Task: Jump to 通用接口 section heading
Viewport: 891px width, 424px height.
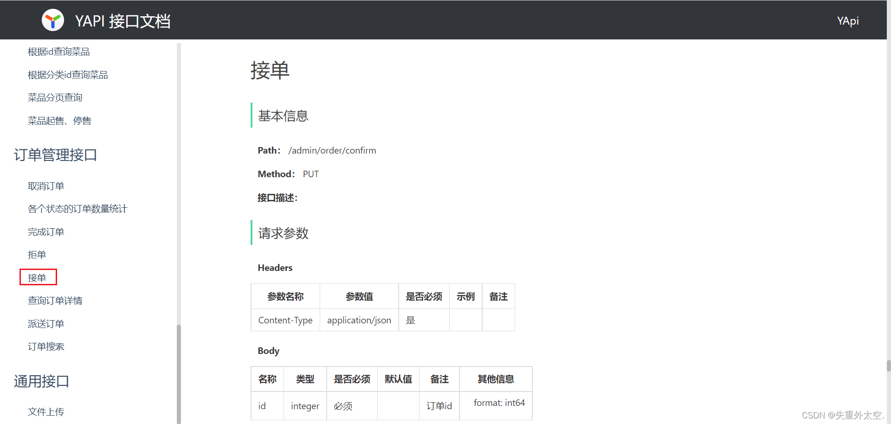Action: coord(41,381)
